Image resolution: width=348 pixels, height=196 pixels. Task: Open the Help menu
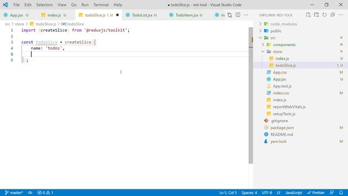[117, 5]
